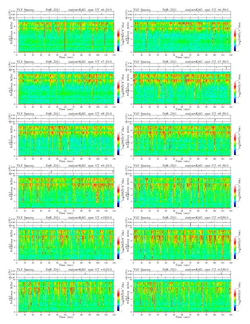
Task: Pick the PSD color bar of the 8:50:0 panel
Action: (235, 144)
